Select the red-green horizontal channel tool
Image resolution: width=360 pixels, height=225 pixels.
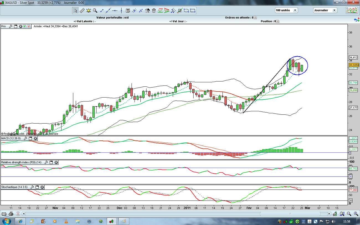tap(160, 11)
